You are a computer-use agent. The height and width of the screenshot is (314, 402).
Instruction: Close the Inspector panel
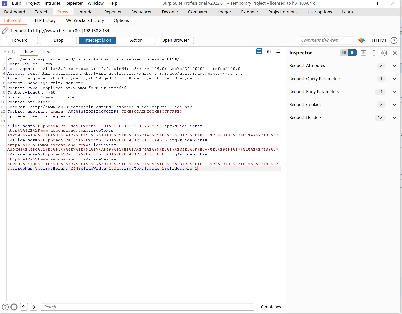395,53
